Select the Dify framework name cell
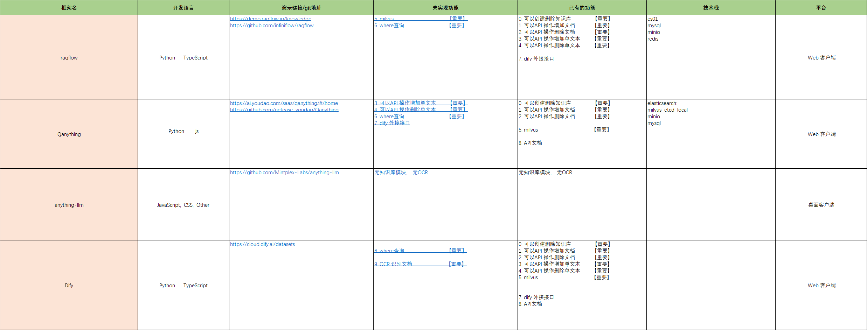 (69, 285)
